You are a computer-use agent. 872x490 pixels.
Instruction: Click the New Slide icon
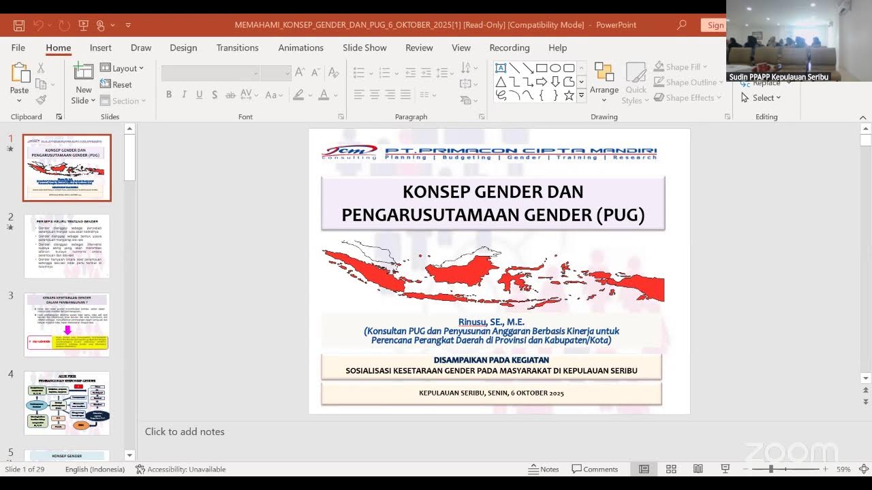(83, 72)
